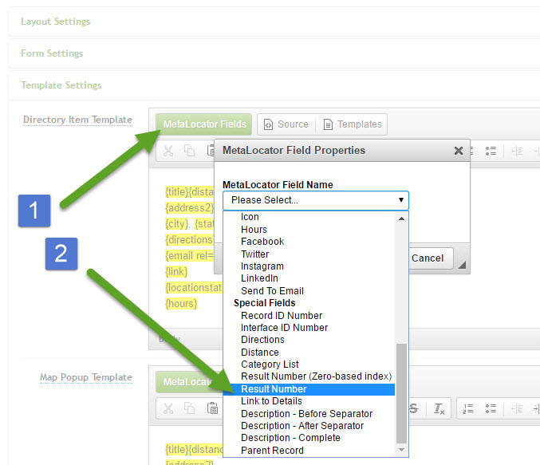Screen dimensions: 540x465
Task: Open Templates in Directory Item Template editor
Action: tap(353, 124)
